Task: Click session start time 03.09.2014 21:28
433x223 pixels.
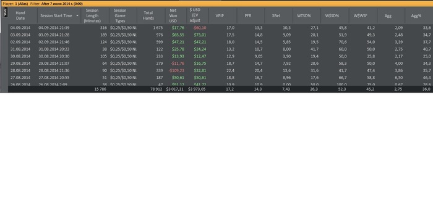Action: point(54,35)
